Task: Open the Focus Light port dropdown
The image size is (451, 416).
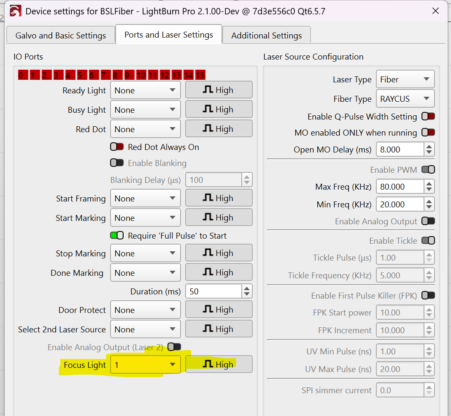Action: click(145, 364)
